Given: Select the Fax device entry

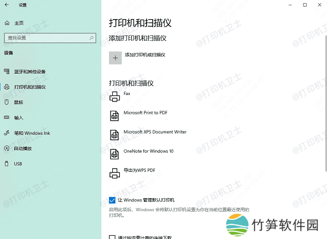Looking at the screenshot, I should click(127, 93).
